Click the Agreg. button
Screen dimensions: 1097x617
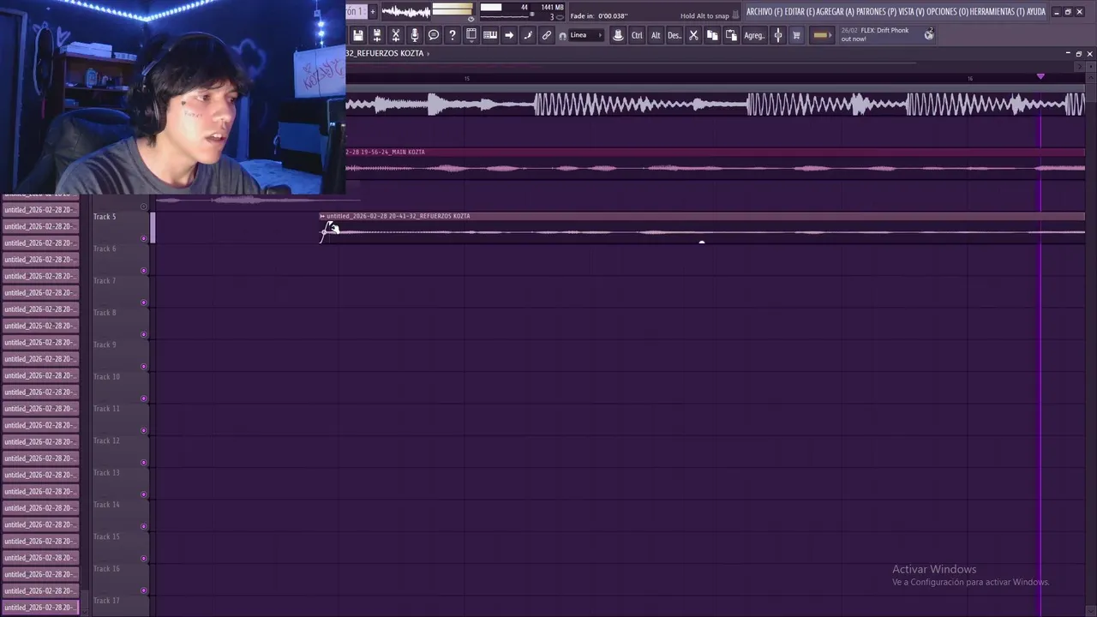[x=754, y=35]
